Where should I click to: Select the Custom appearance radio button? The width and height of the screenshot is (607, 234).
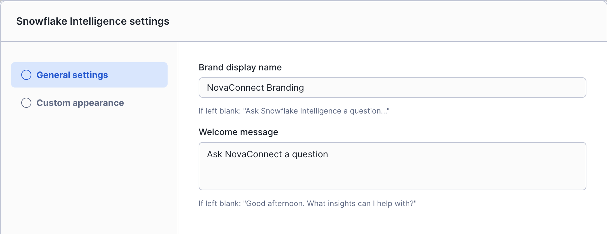(26, 103)
